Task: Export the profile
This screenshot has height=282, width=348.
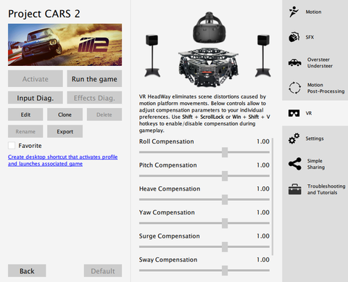Action: pyautogui.click(x=65, y=131)
